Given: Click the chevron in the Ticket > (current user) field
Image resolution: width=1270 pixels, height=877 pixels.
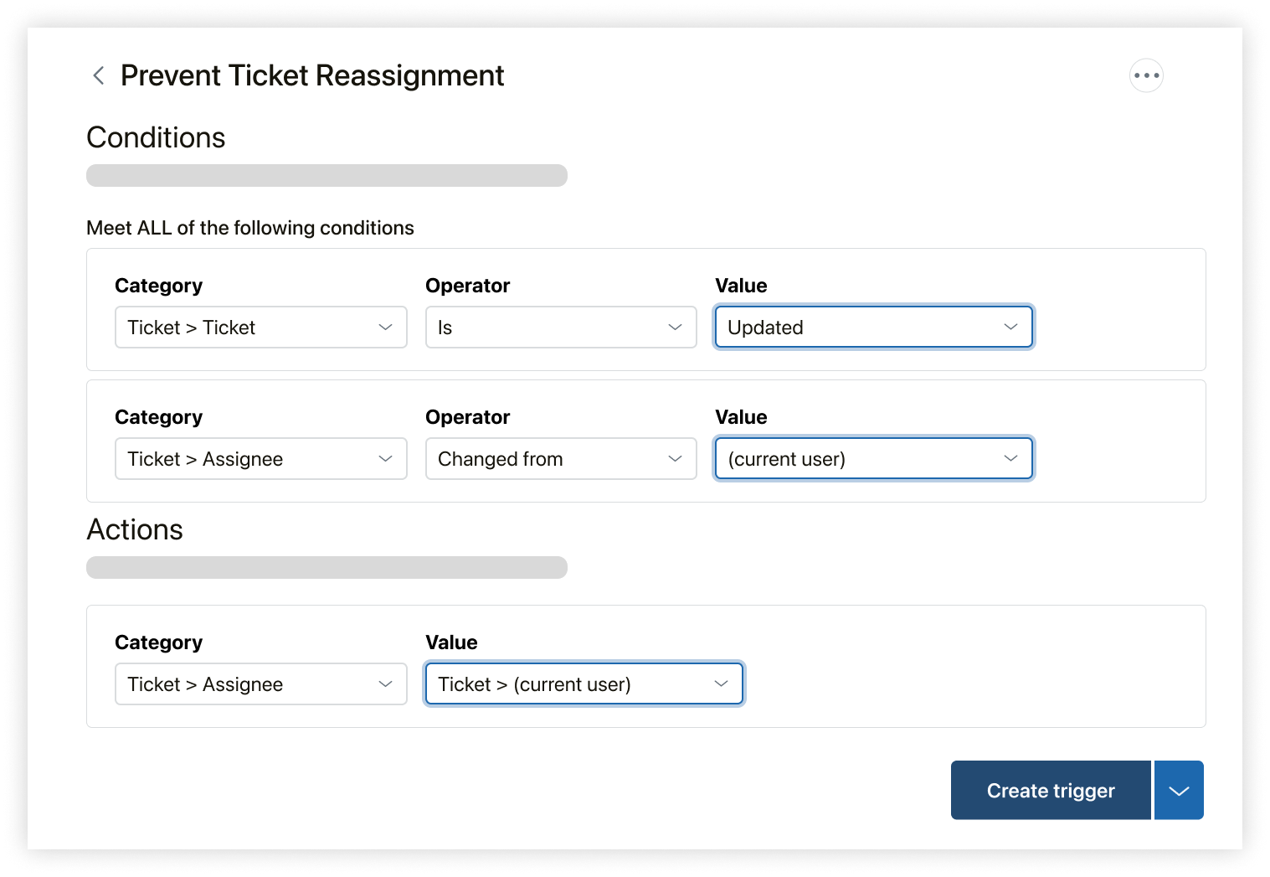Looking at the screenshot, I should 721,684.
